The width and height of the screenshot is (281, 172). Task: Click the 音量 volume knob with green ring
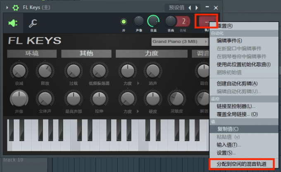153,21
